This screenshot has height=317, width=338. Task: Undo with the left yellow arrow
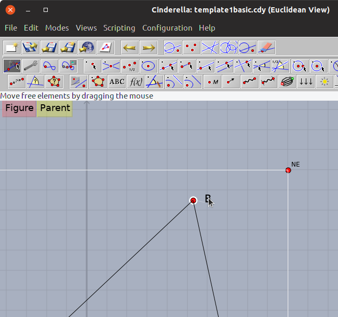(x=130, y=47)
